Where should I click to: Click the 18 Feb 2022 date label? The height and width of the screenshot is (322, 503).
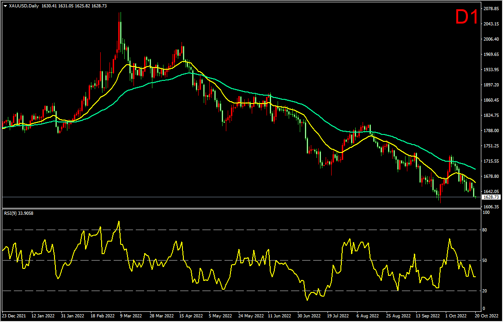point(103,316)
